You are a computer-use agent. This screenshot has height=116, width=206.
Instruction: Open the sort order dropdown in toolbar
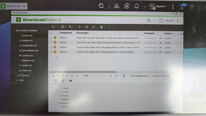(x=54, y=27)
